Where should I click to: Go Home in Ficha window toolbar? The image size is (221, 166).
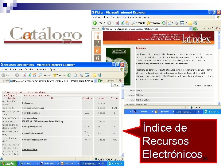tap(128, 23)
